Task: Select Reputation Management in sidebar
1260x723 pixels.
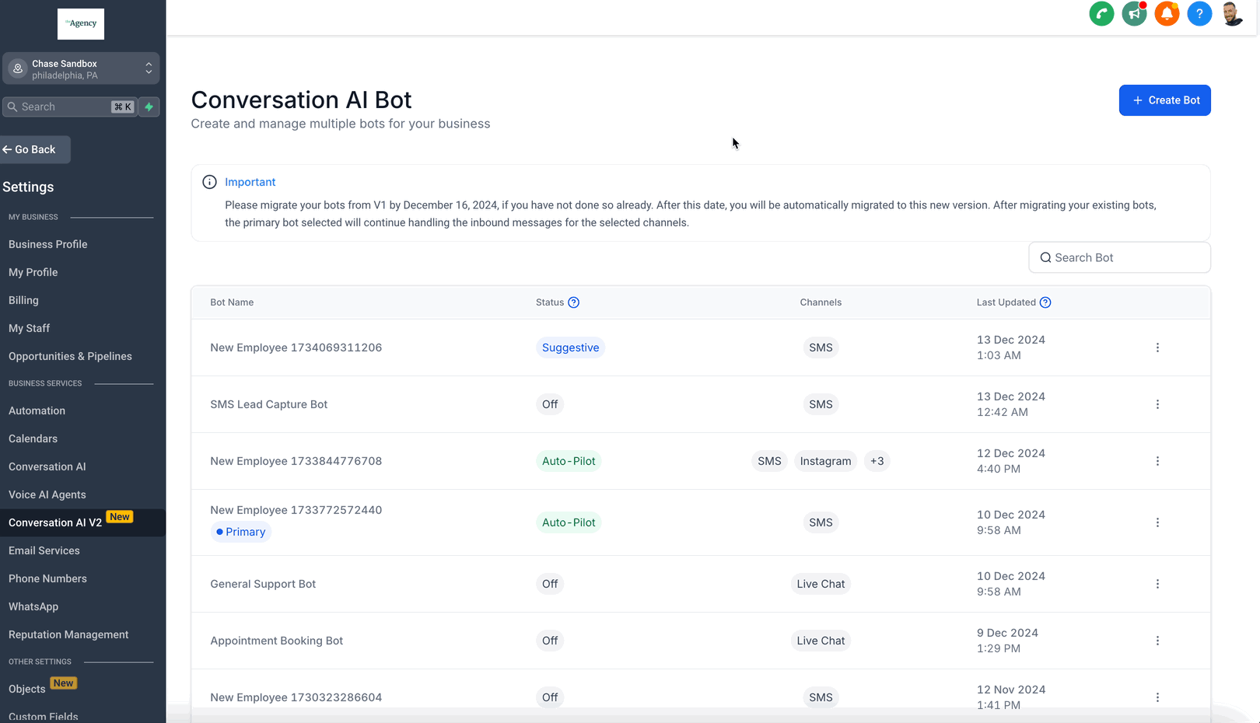Action: click(68, 634)
